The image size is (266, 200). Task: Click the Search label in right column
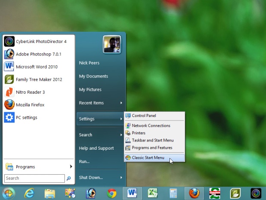point(86,135)
